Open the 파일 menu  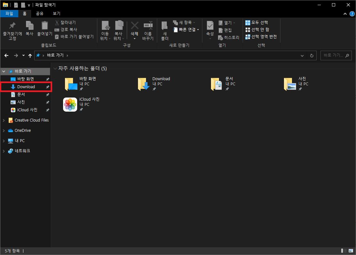click(x=9, y=13)
